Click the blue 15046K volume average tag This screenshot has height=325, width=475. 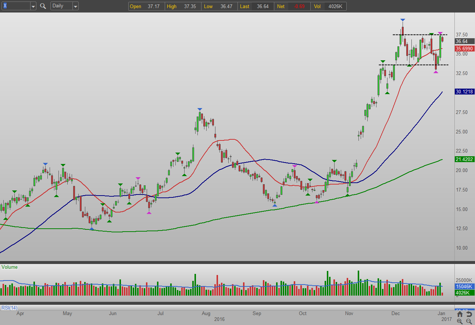tap(464, 286)
